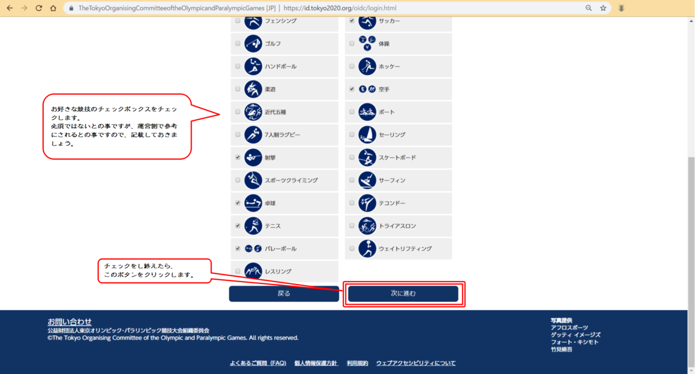Check the ホッケー checkbox
Viewport: 695px width, 374px height.
pyautogui.click(x=352, y=66)
